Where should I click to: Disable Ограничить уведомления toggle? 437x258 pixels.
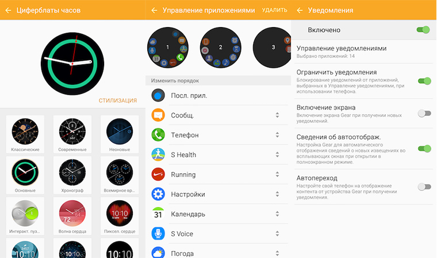click(424, 81)
